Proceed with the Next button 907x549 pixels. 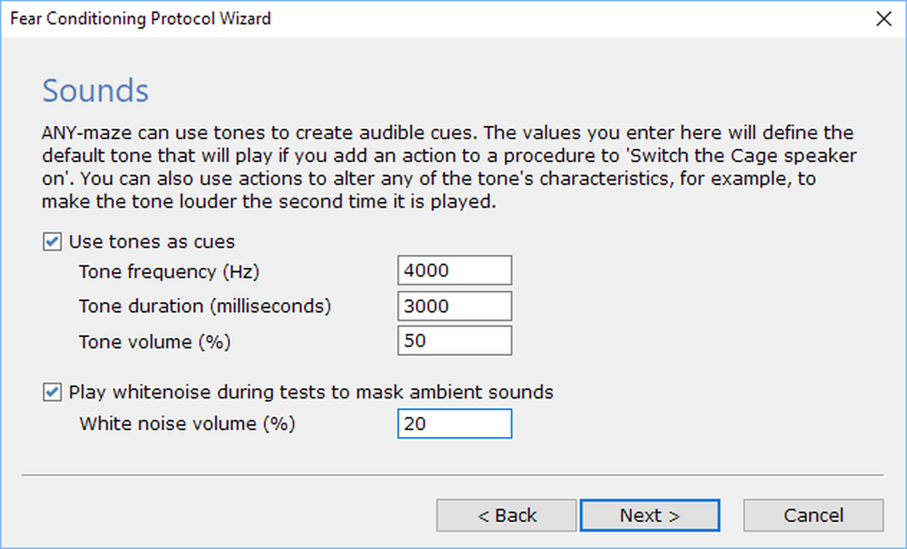(650, 515)
